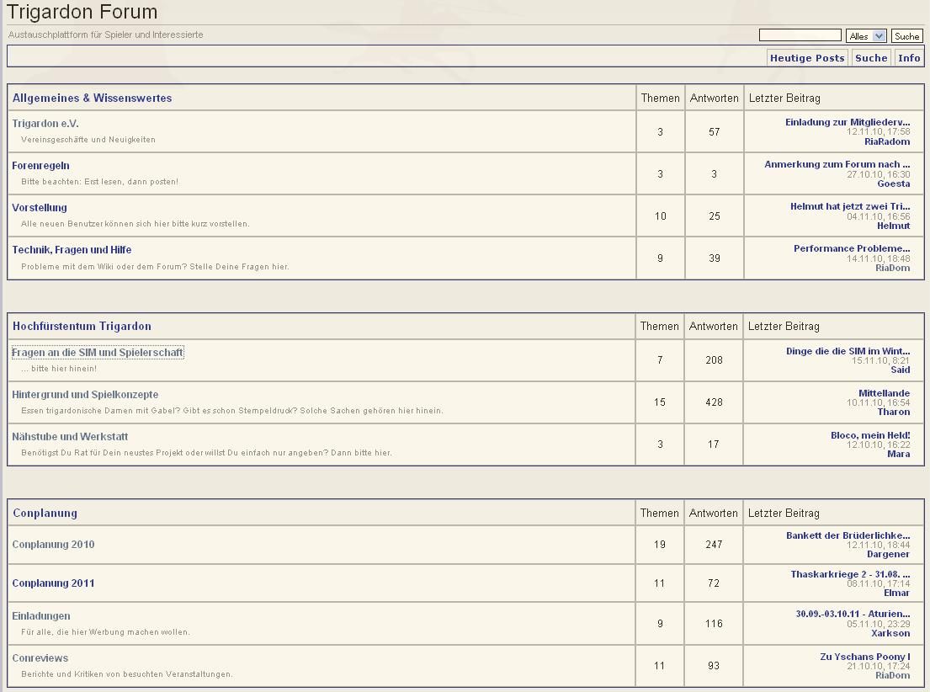Go to the 'Einladungen' forum
The image size is (930, 692).
[x=41, y=616]
